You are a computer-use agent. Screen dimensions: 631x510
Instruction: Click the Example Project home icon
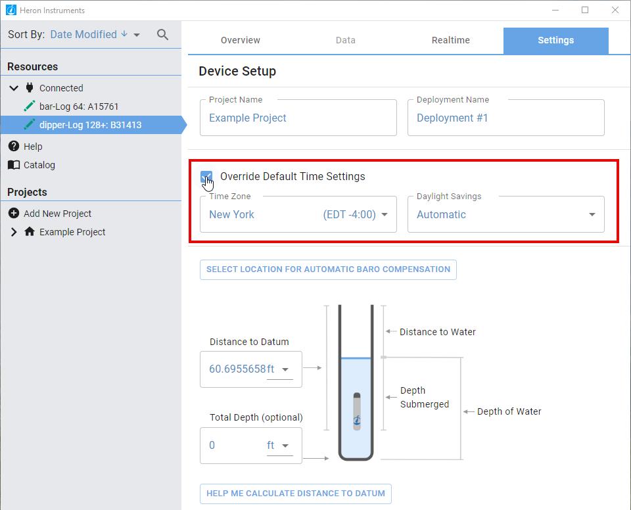[x=30, y=231]
